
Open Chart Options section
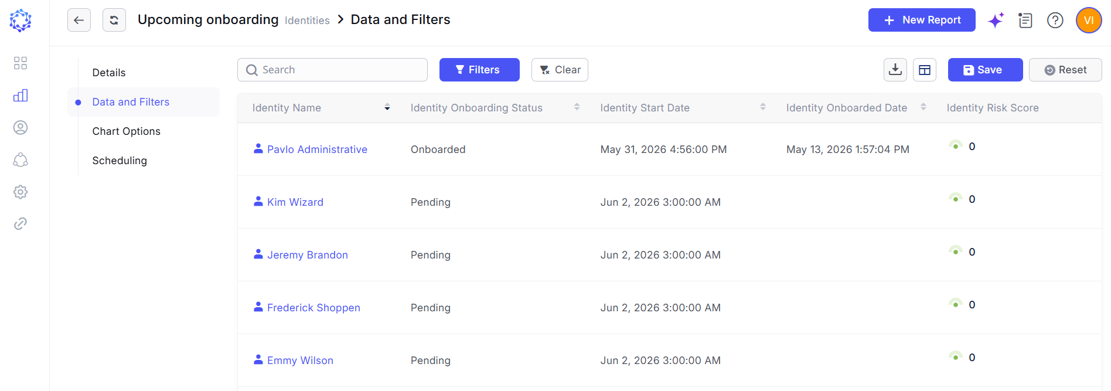[127, 131]
